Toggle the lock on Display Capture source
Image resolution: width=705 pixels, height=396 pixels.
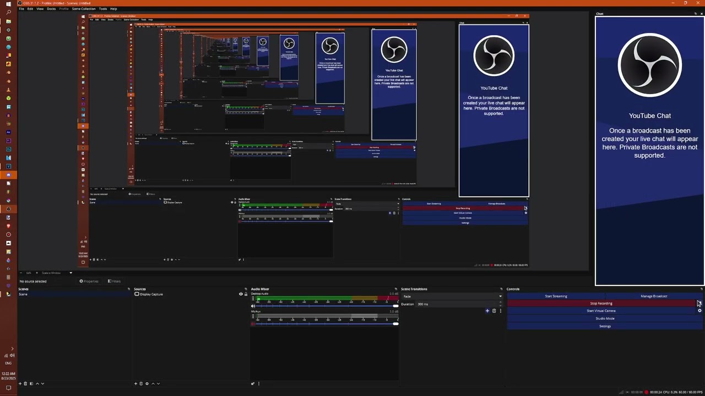pyautogui.click(x=246, y=294)
